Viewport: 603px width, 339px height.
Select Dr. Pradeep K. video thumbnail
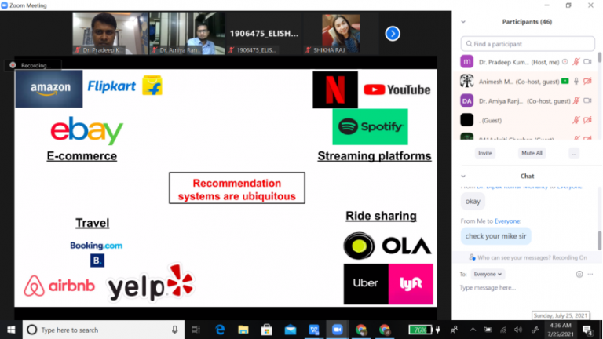tap(110, 34)
